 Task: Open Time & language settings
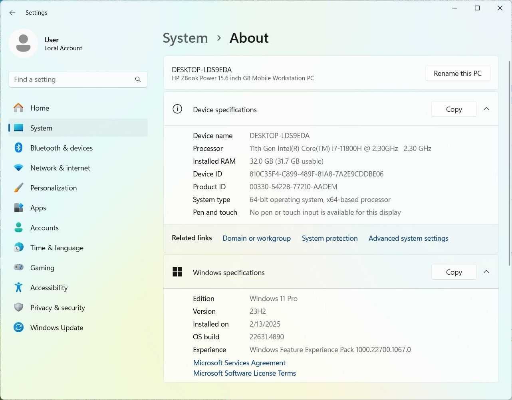[x=78, y=248]
